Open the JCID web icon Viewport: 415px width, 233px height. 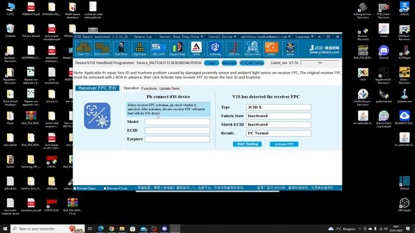233,49
